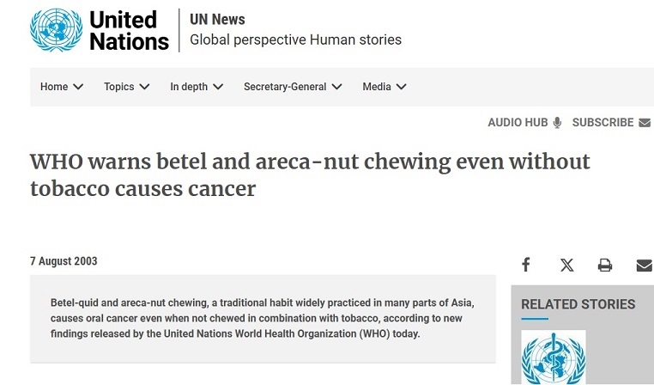Viewport: 654px width, 385px height.
Task: Print this article via printer icon
Action: pos(605,265)
